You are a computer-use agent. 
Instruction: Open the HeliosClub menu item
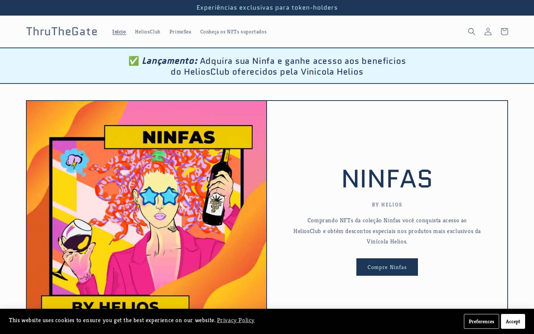click(148, 32)
